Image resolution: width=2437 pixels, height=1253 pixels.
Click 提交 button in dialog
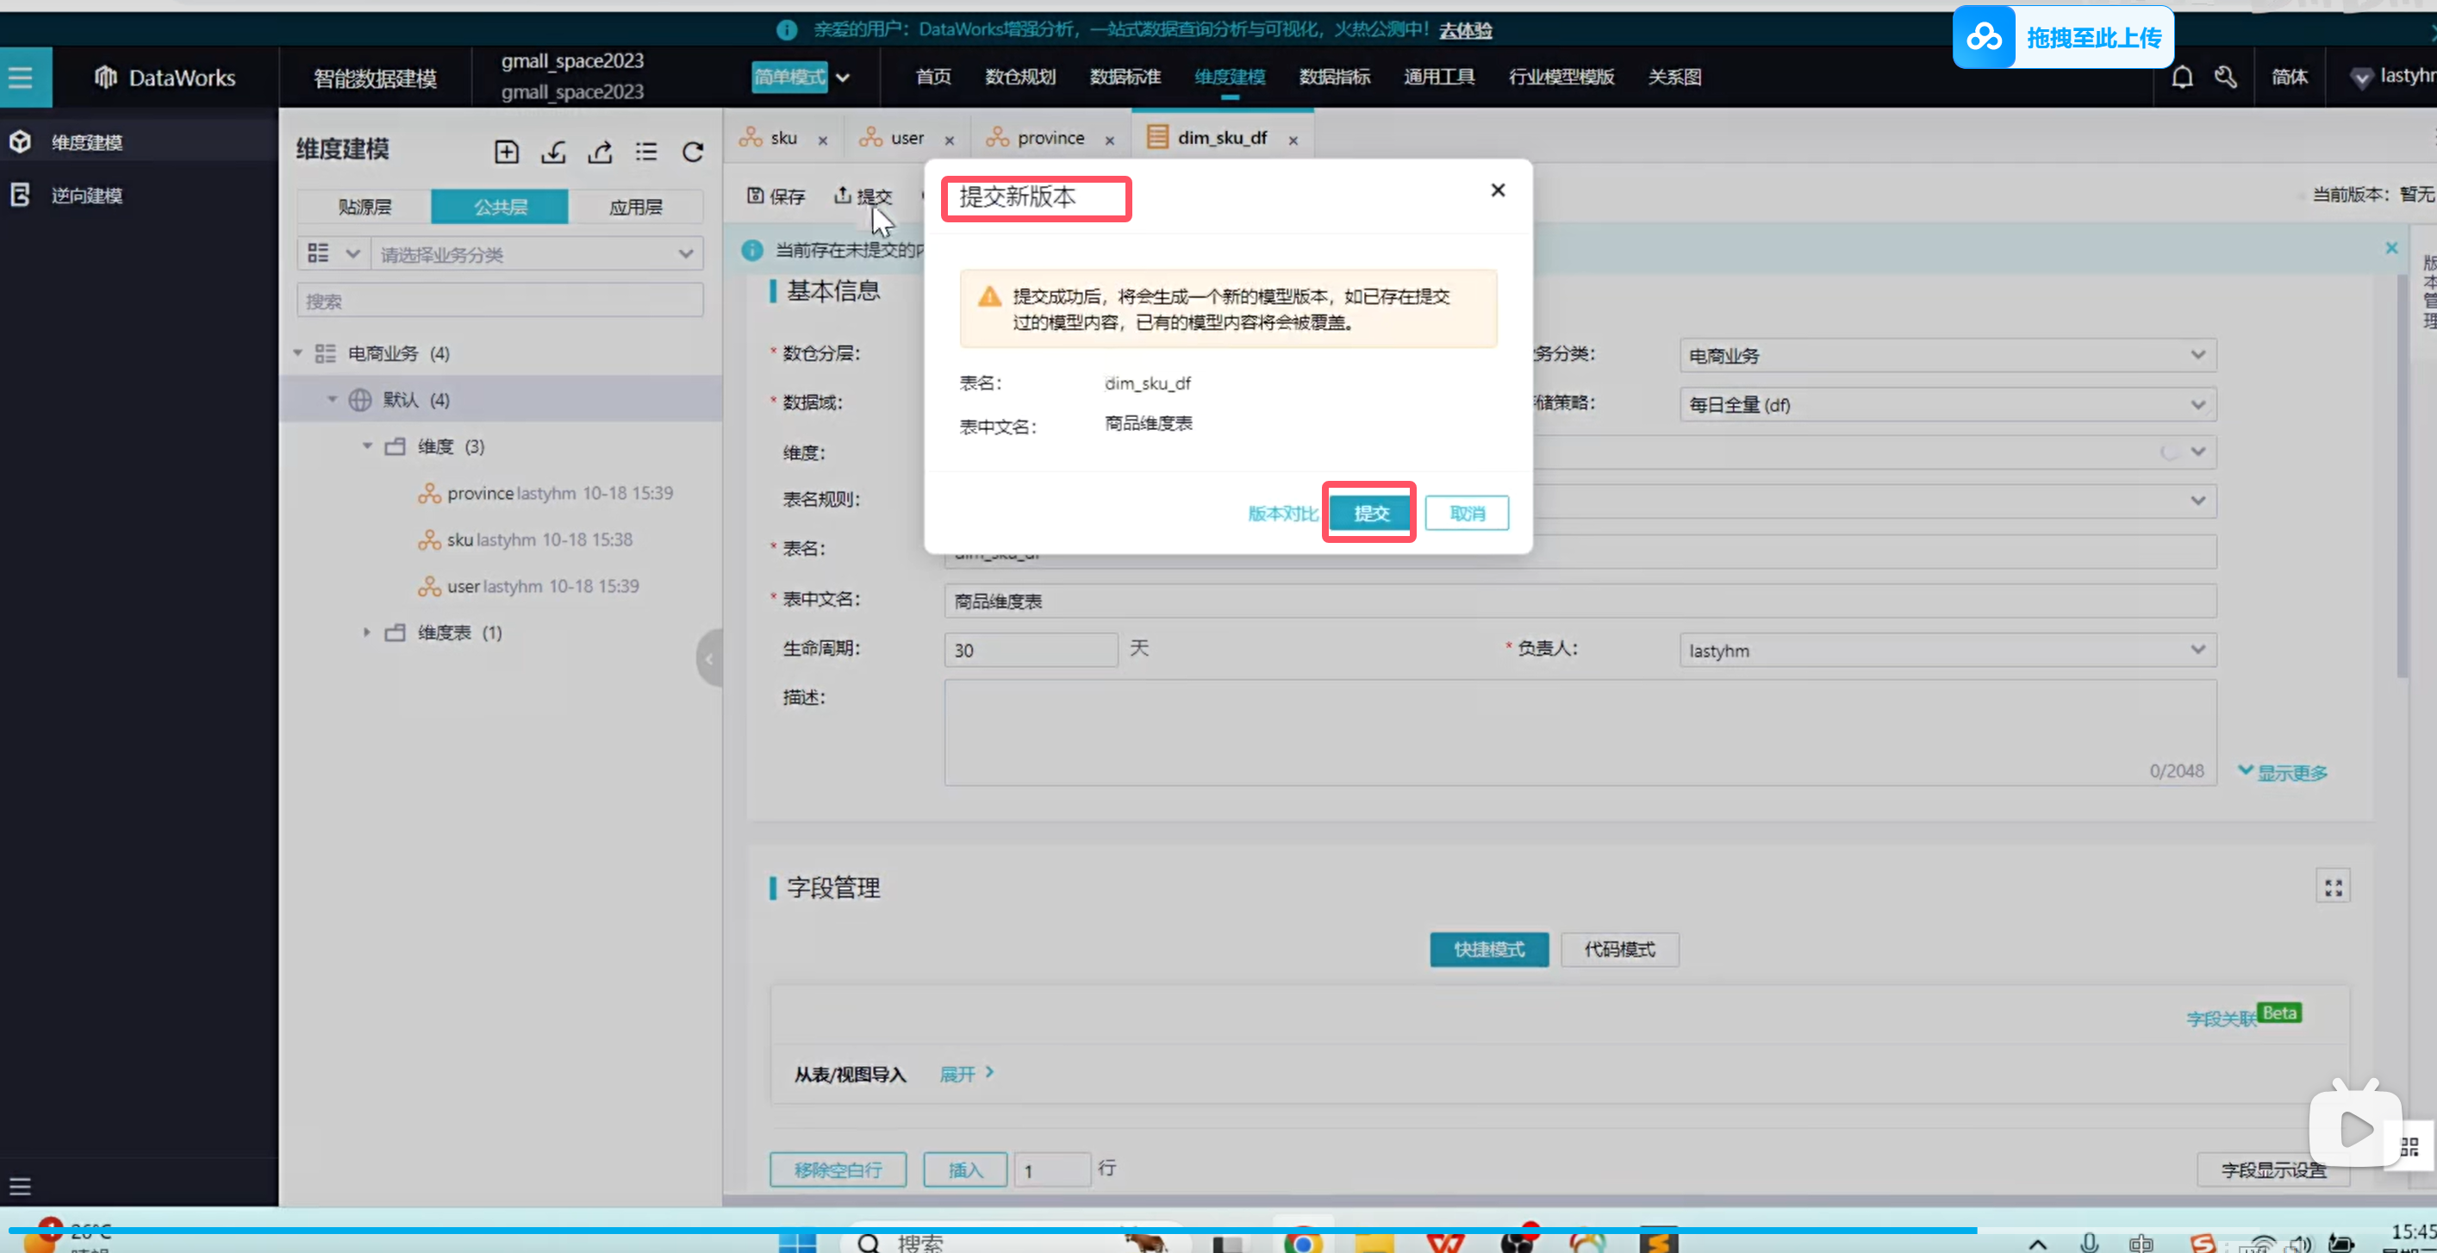click(1370, 513)
